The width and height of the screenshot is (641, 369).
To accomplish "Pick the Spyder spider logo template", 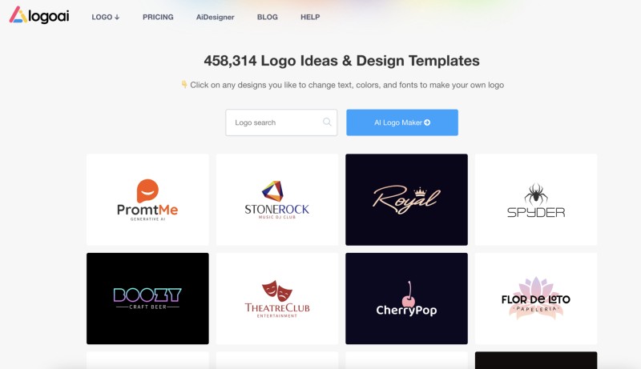I will pyautogui.click(x=536, y=199).
